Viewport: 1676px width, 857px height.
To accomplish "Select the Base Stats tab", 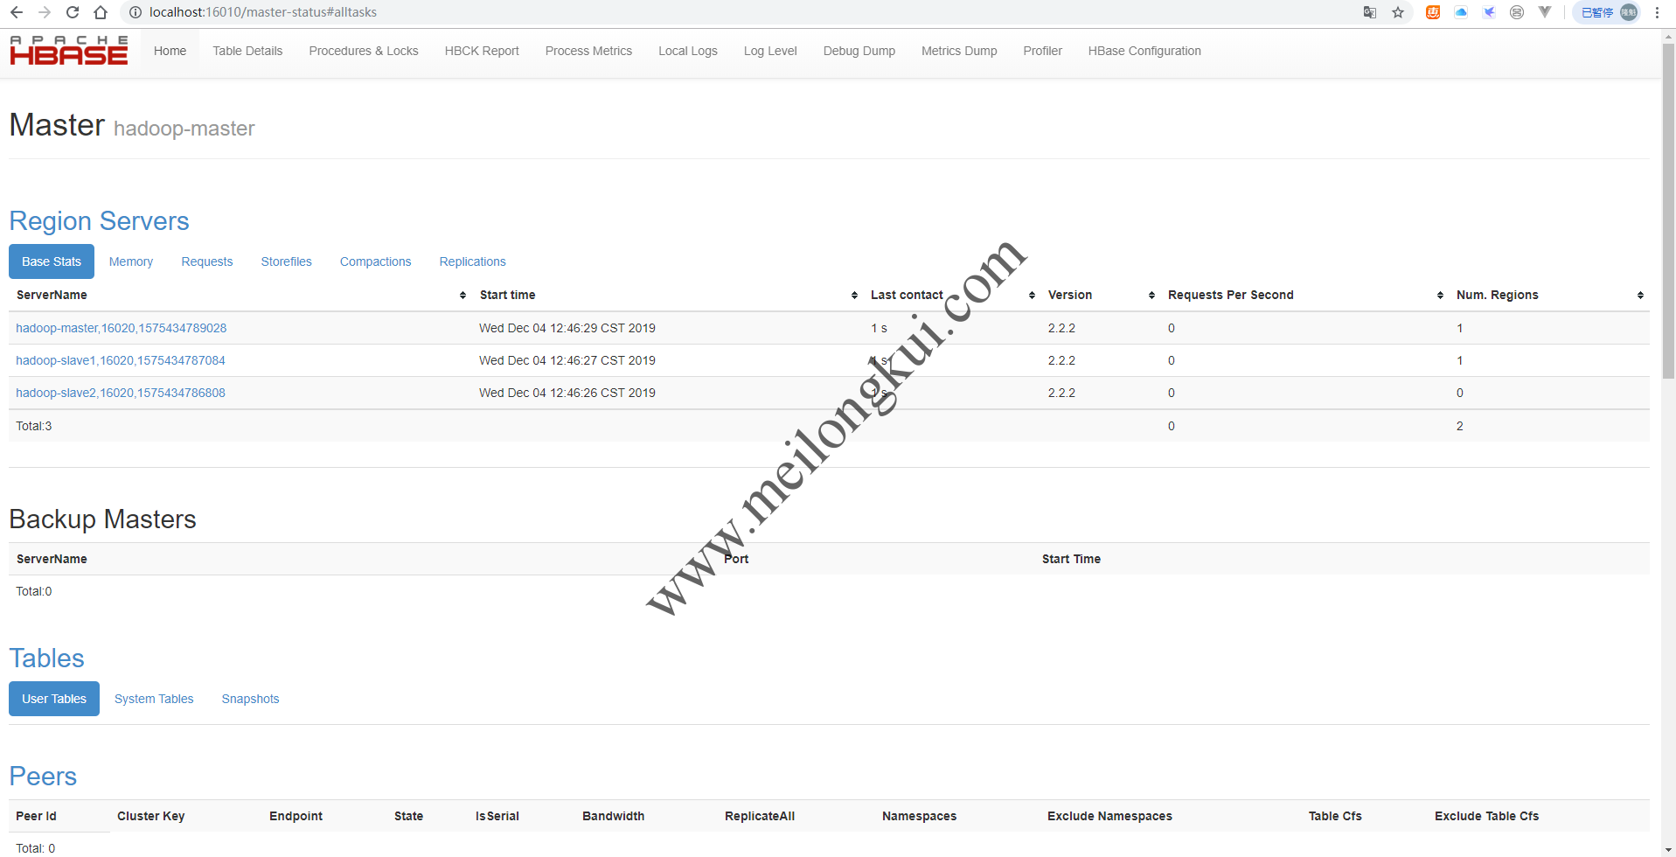I will [52, 261].
